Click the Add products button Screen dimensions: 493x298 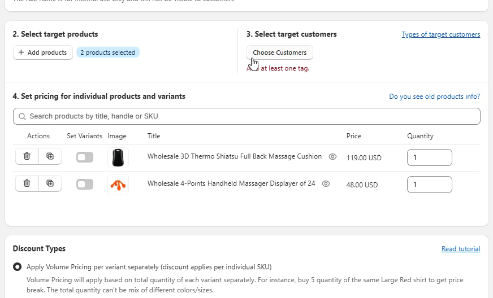[x=43, y=52]
